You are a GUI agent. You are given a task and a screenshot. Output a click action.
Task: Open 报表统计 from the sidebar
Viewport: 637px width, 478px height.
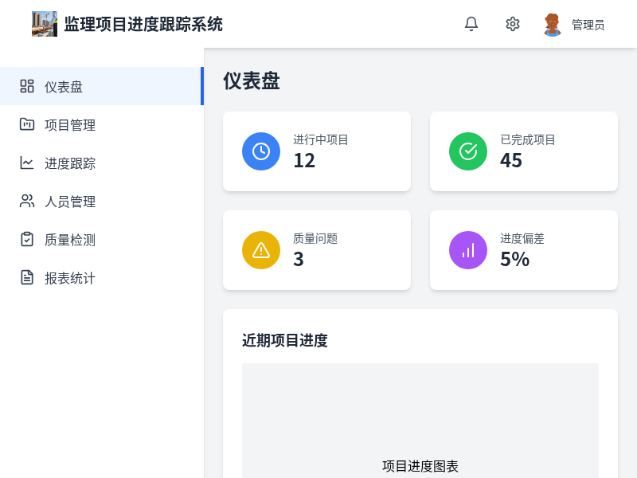click(102, 277)
